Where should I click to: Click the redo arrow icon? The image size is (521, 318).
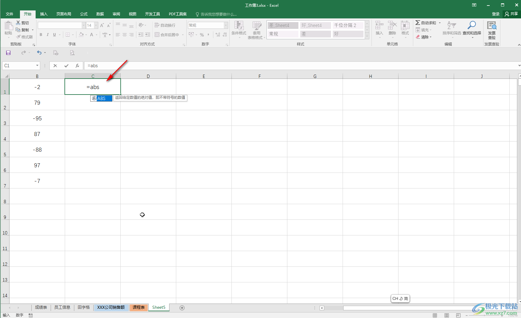tap(24, 53)
